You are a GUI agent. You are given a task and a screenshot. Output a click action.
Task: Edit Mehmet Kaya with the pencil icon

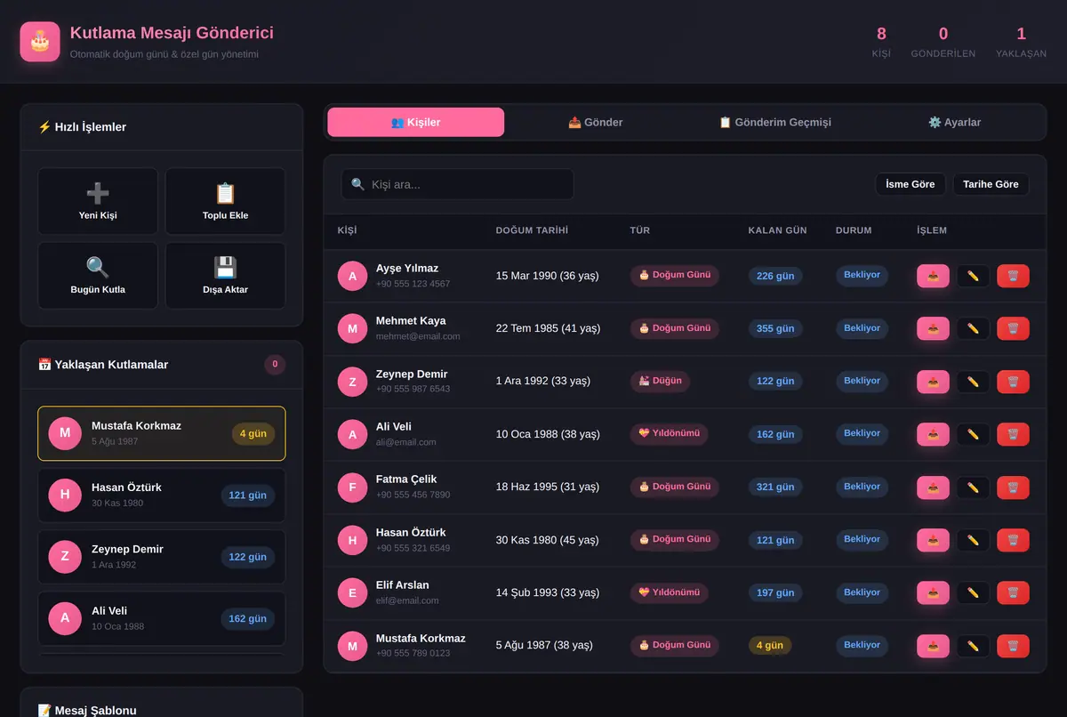click(973, 329)
